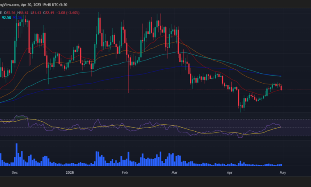
Task: Click the open price value O85.56
Action: tap(10, 13)
